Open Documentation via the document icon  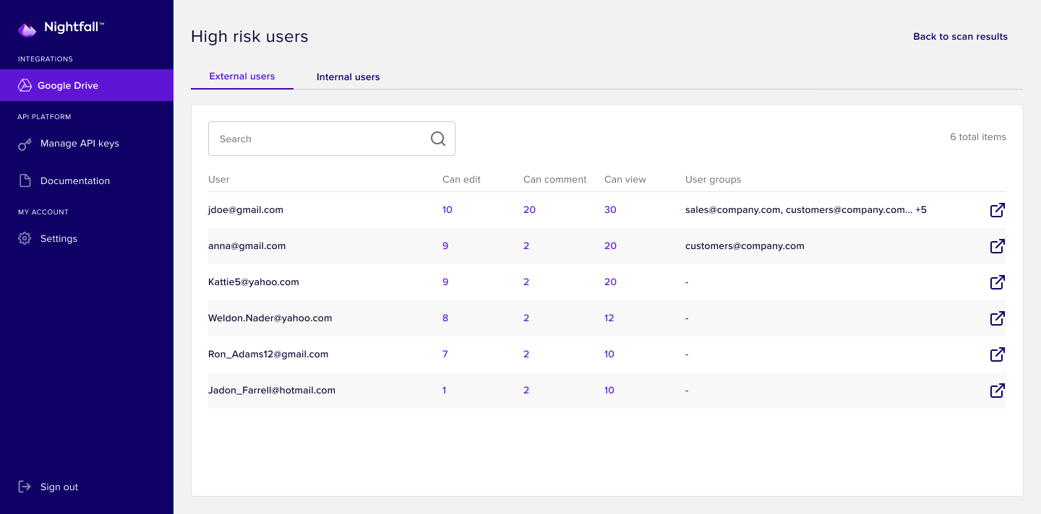(x=24, y=180)
